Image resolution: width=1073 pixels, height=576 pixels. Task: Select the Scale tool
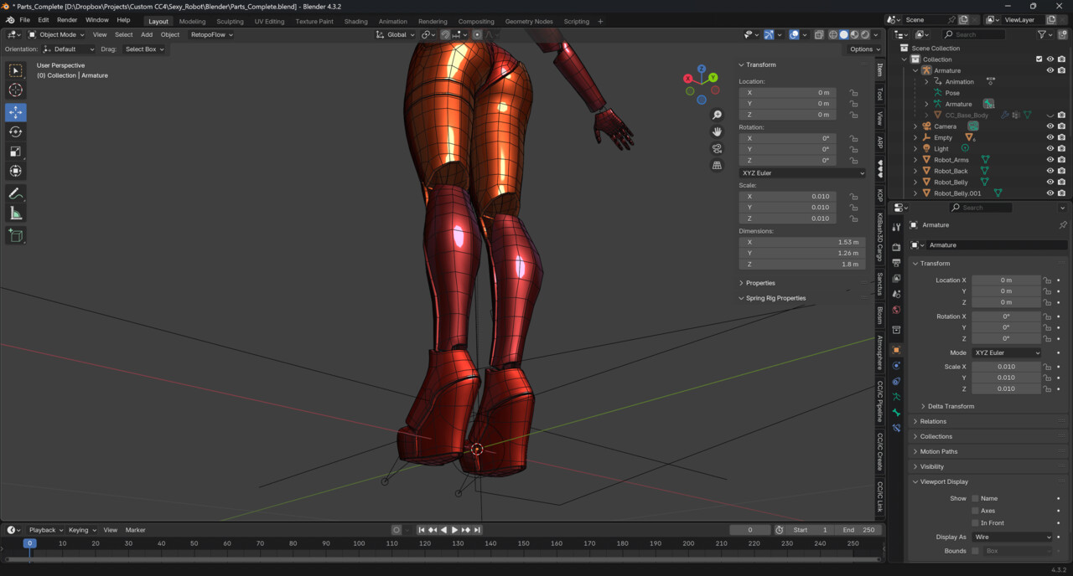(16, 152)
